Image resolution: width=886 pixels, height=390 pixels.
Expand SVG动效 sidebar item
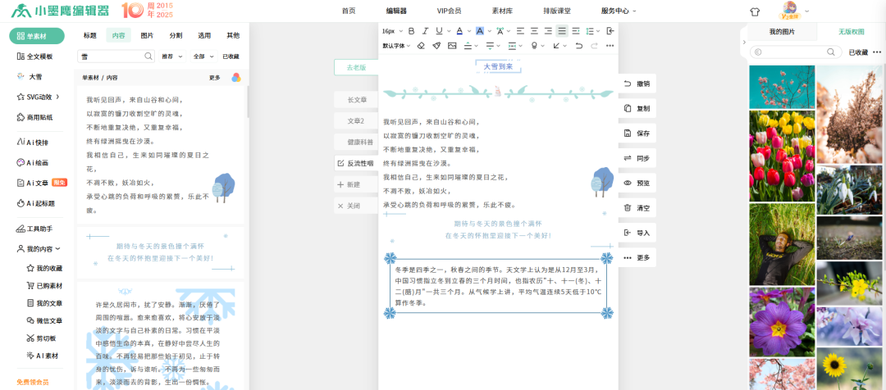(39, 97)
